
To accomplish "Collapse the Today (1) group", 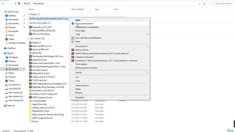I will (28, 14).
